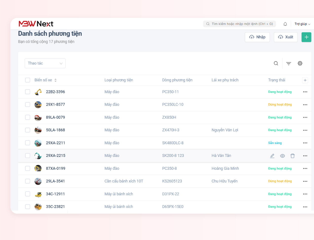
Task: Open the filter icon in table toolbar
Action: (x=288, y=63)
